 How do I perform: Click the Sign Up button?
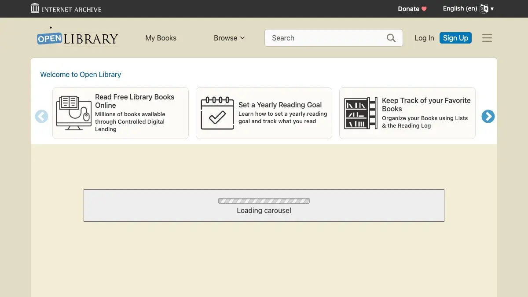click(x=455, y=38)
